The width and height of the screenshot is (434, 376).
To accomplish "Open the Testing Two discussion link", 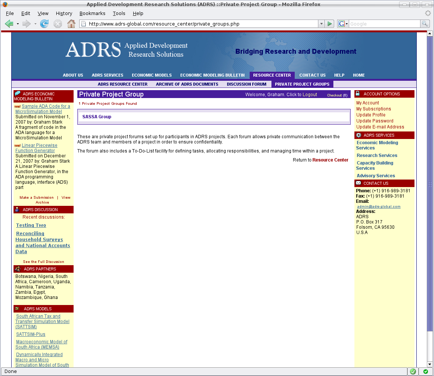I will coord(31,225).
